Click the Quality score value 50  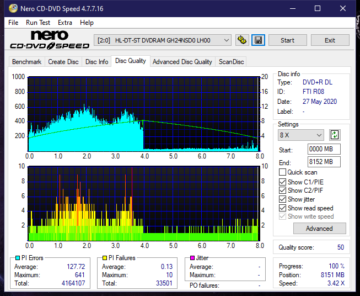[341, 247]
